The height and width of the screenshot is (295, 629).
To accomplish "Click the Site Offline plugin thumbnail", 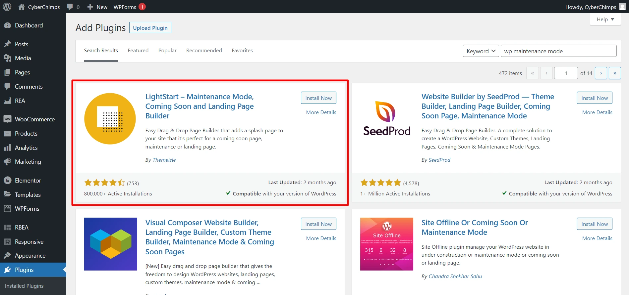I will click(x=387, y=244).
